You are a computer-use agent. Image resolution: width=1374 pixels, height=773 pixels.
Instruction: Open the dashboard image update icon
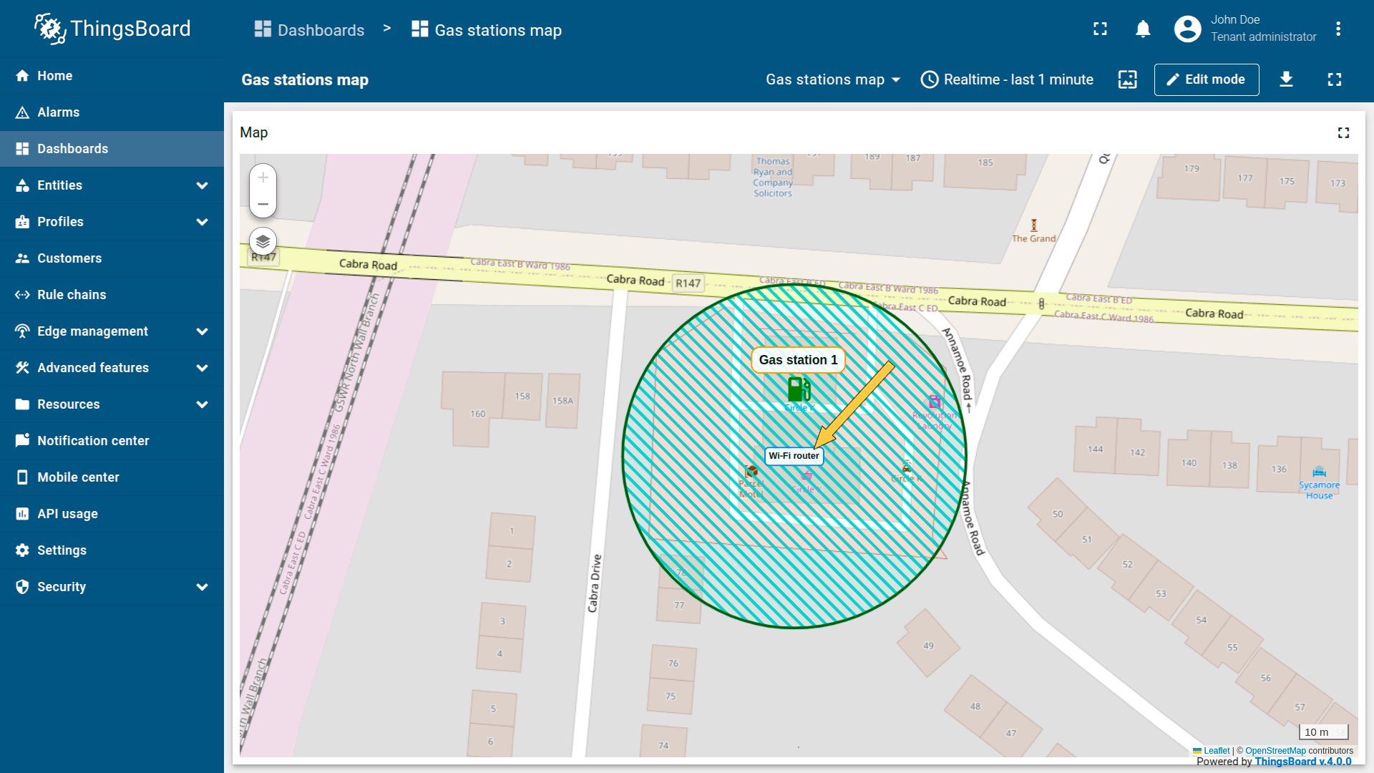pos(1127,79)
